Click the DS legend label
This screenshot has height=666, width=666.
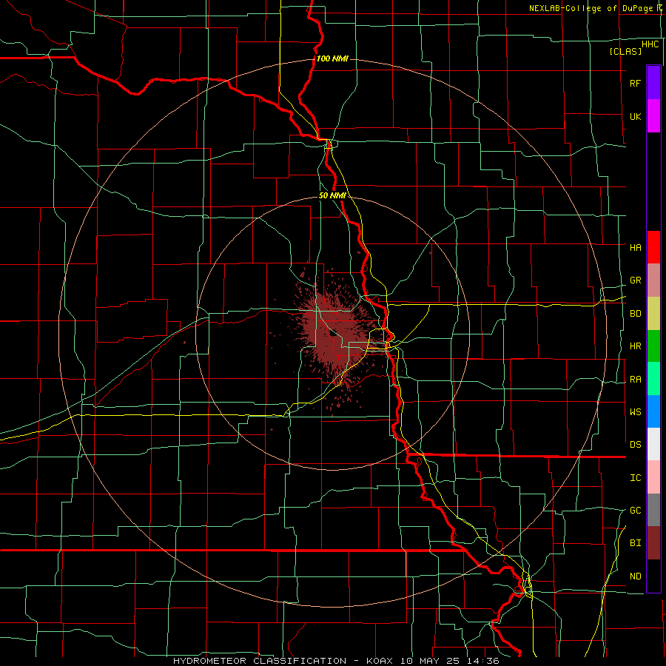[635, 444]
